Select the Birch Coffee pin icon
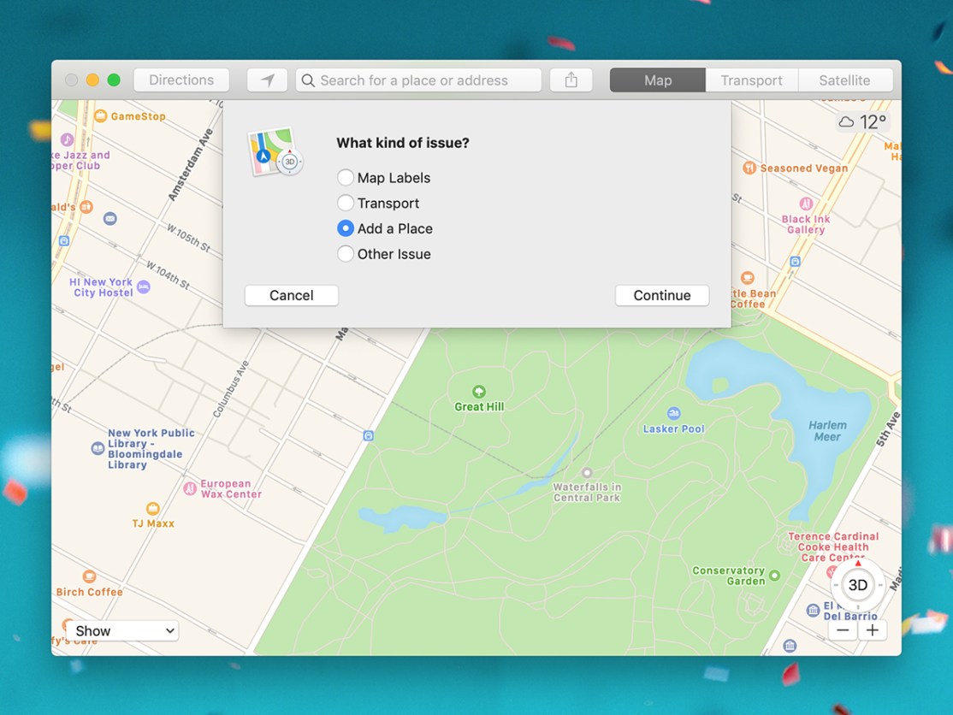 coord(89,576)
